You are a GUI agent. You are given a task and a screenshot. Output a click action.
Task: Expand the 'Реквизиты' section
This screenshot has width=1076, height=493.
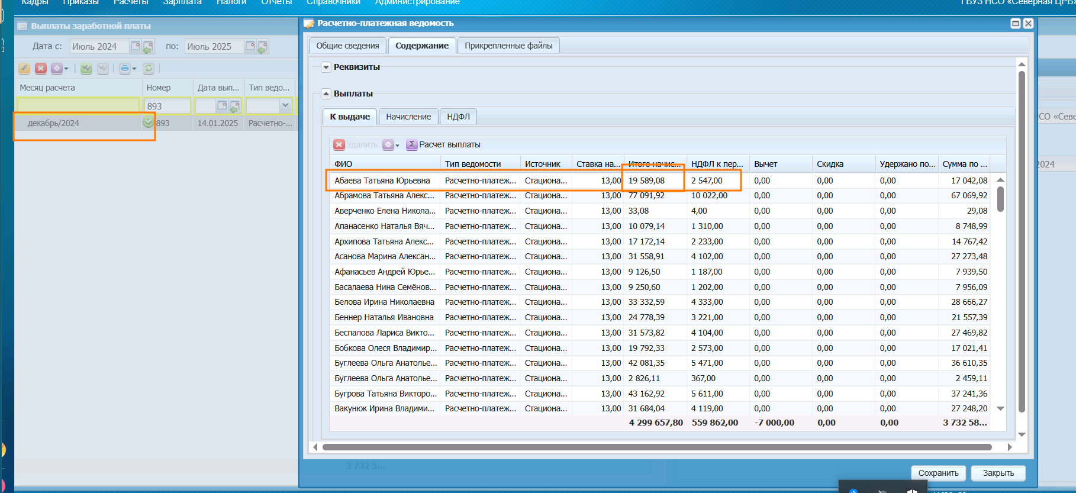326,67
